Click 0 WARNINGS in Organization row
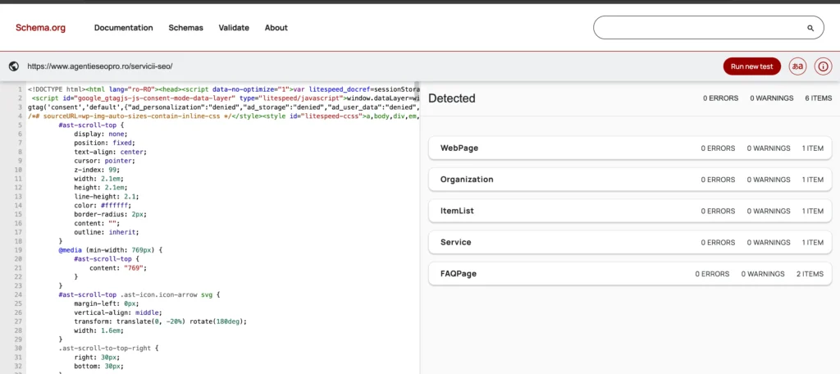The height and width of the screenshot is (374, 840). [x=769, y=180]
